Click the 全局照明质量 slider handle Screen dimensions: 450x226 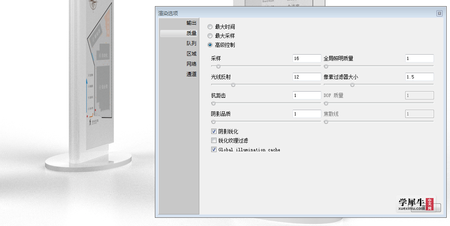point(326,66)
